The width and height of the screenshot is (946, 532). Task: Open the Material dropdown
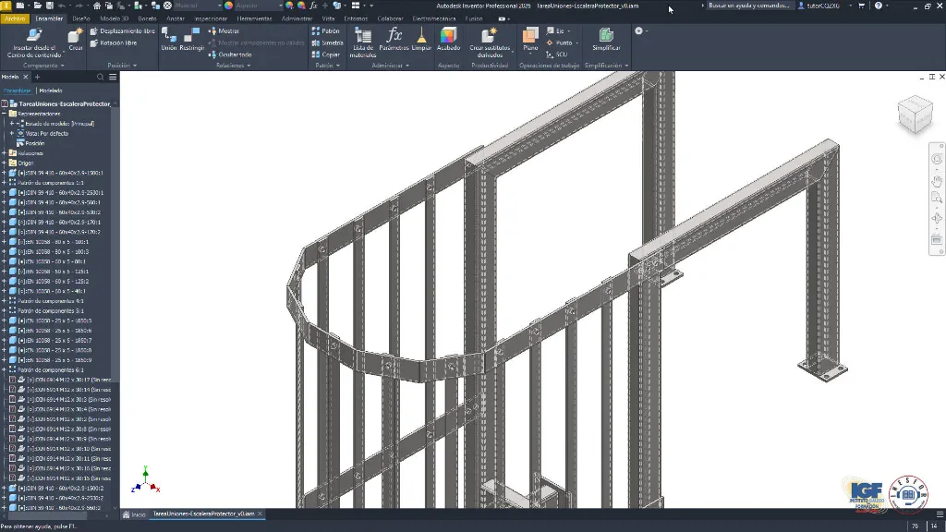click(x=198, y=6)
